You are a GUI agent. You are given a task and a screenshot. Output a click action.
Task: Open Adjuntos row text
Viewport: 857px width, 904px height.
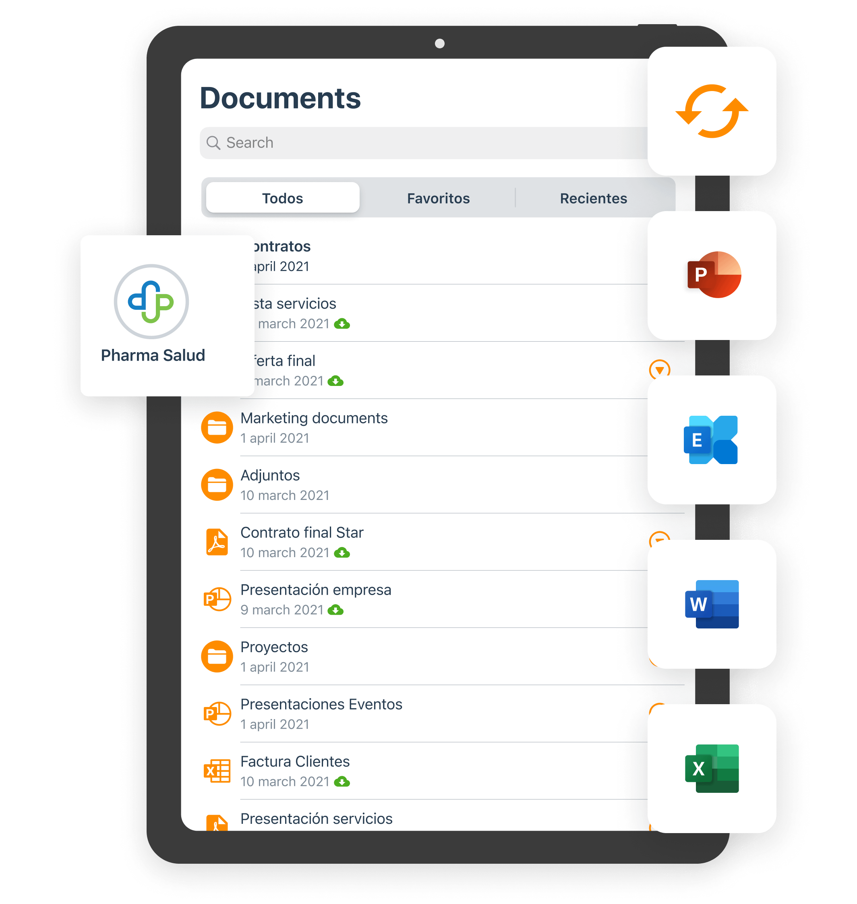(270, 476)
